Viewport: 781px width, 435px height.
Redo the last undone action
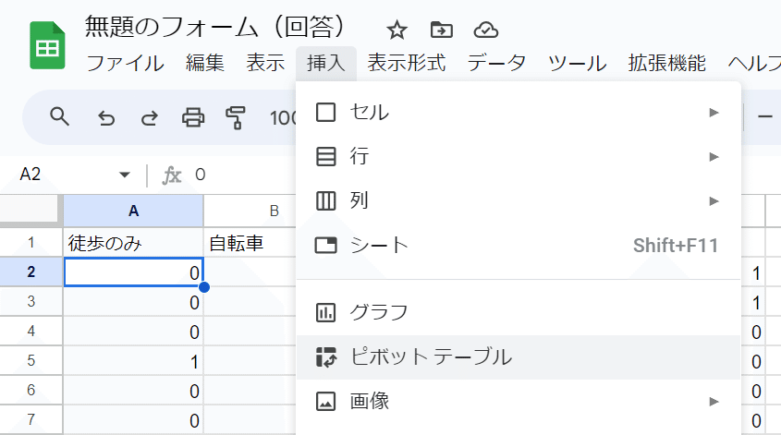coord(149,117)
